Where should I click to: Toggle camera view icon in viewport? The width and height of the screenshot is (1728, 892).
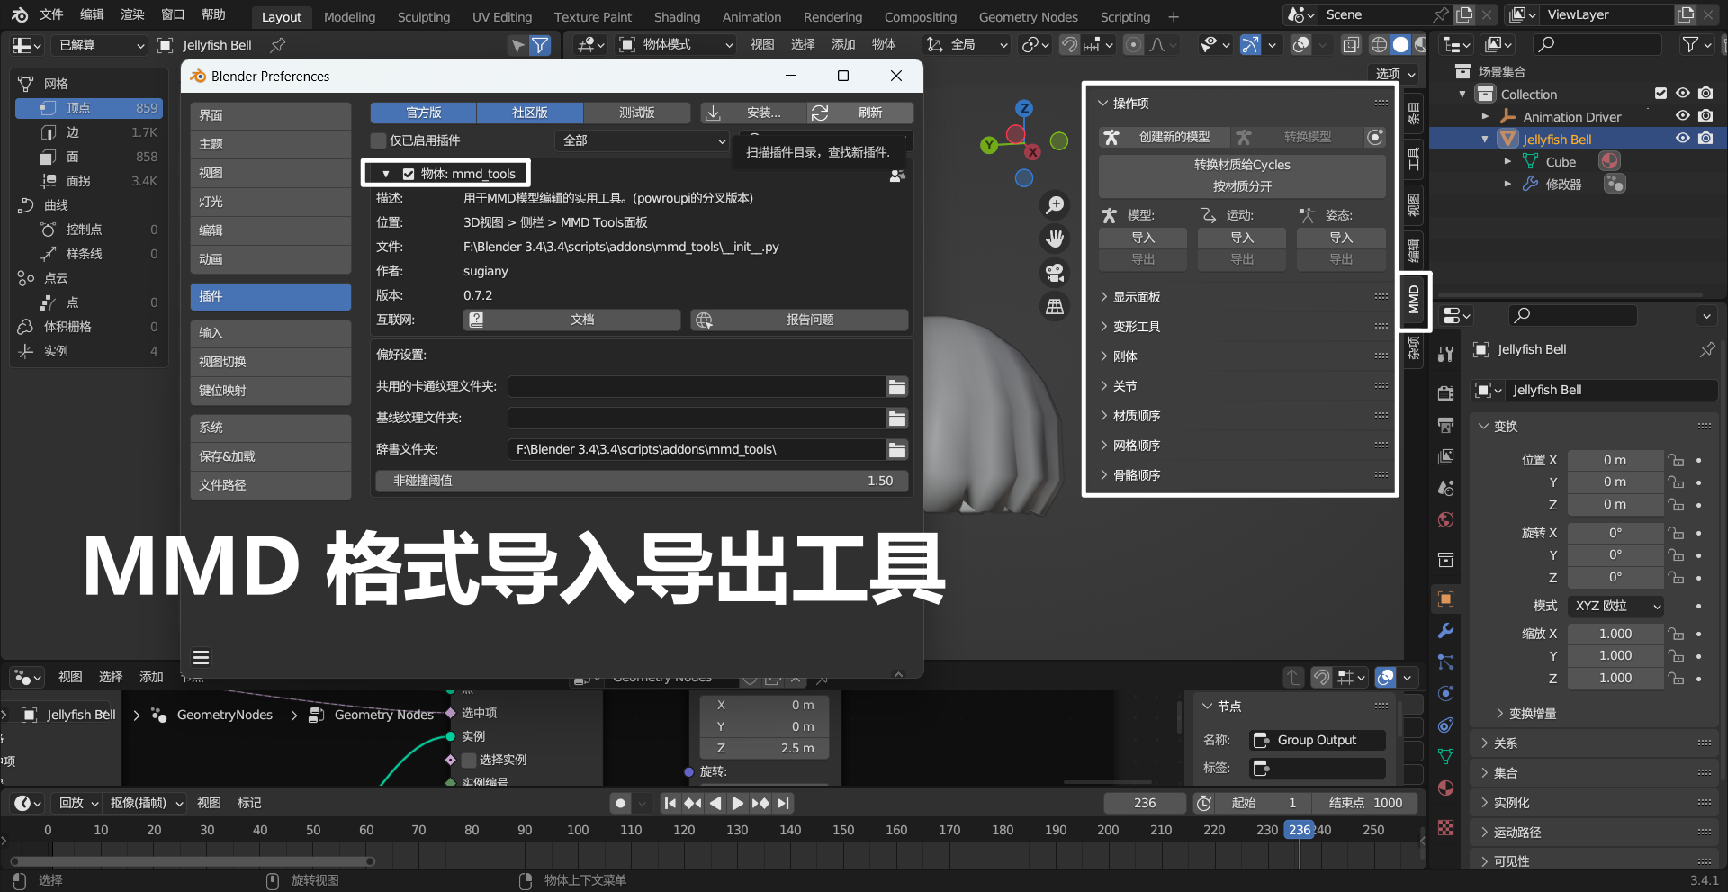coord(1055,272)
